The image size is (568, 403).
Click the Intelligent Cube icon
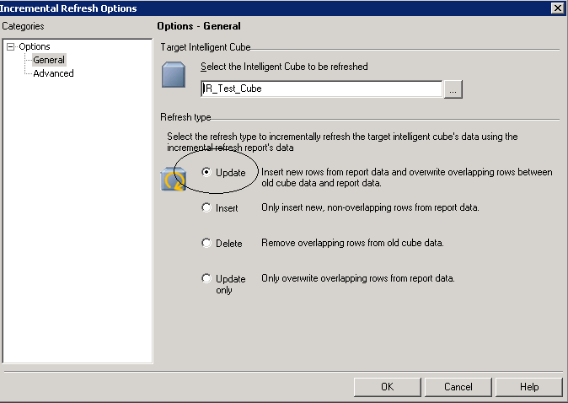click(174, 74)
